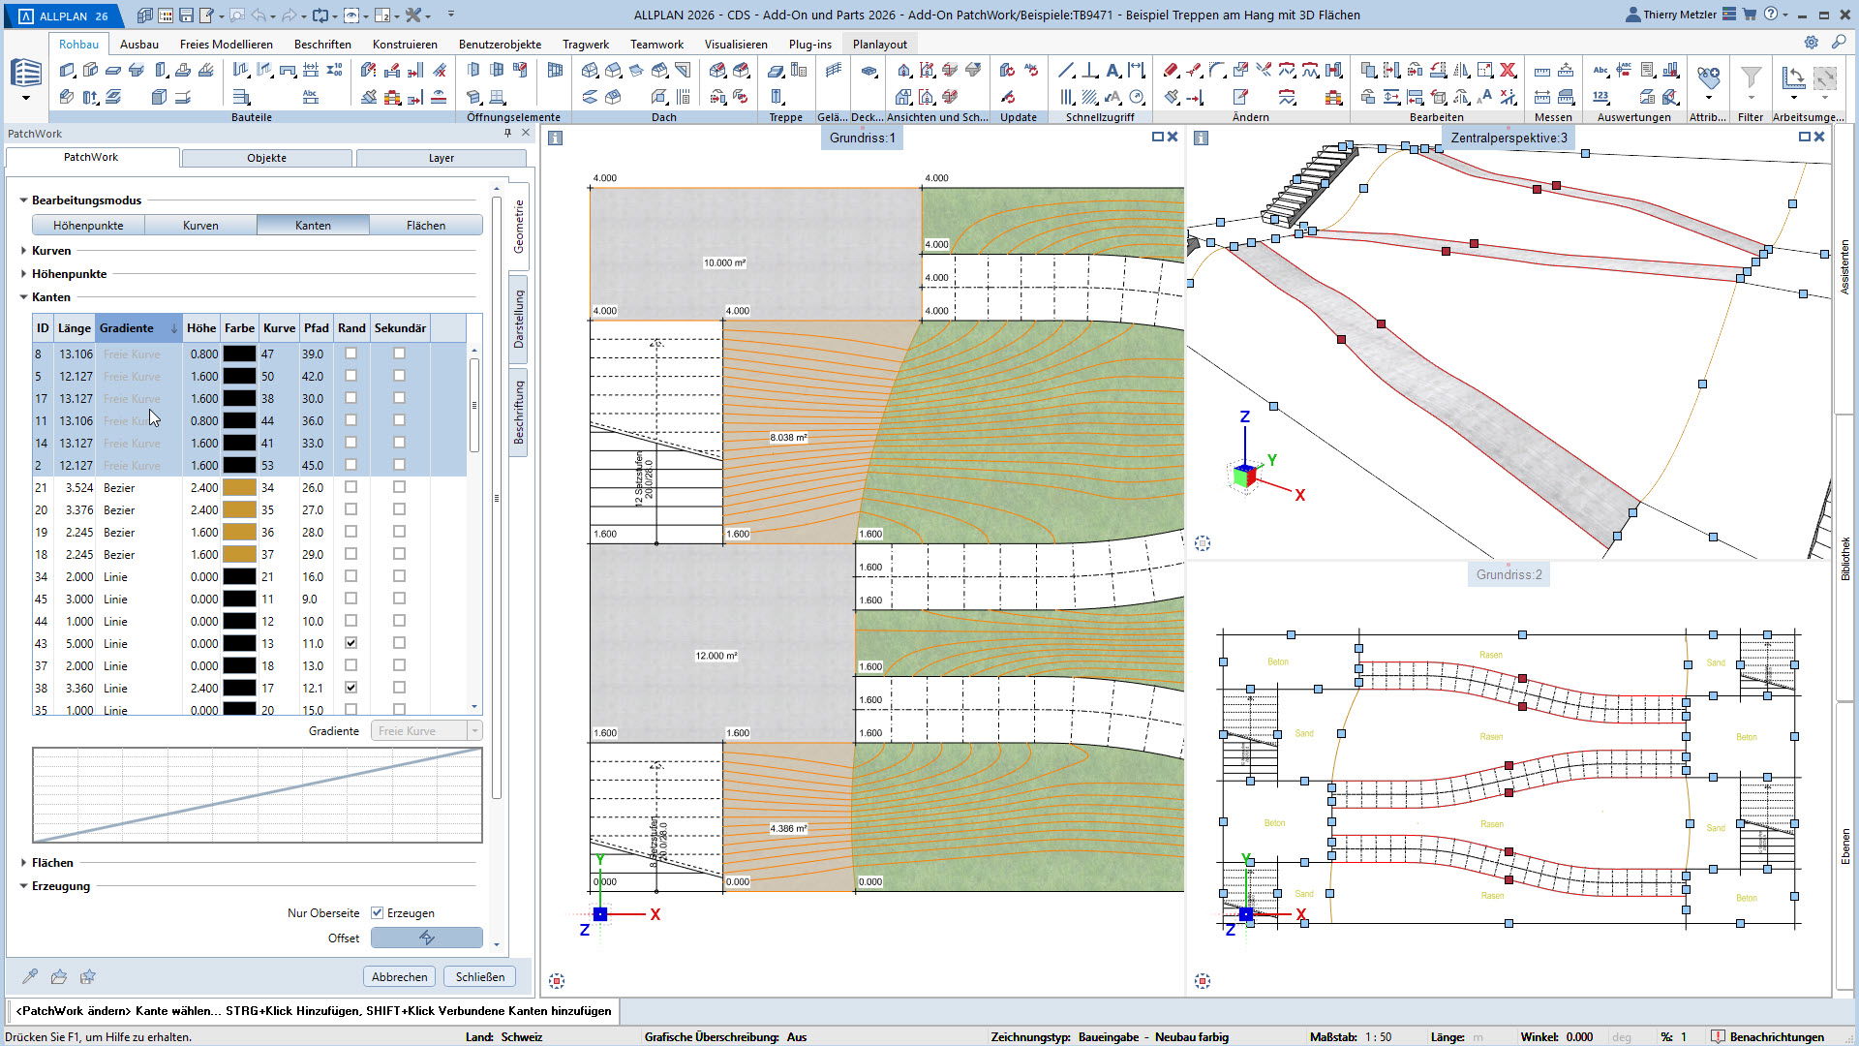Click the pipette icon at panel bottom

30,976
